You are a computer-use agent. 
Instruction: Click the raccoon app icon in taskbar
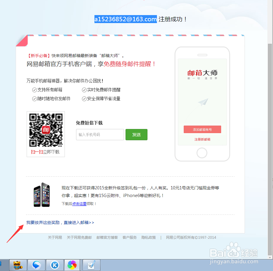click(x=18, y=265)
